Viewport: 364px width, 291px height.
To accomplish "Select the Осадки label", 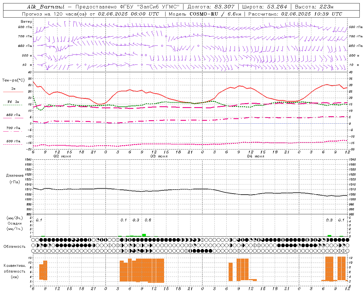I will click(15, 223).
